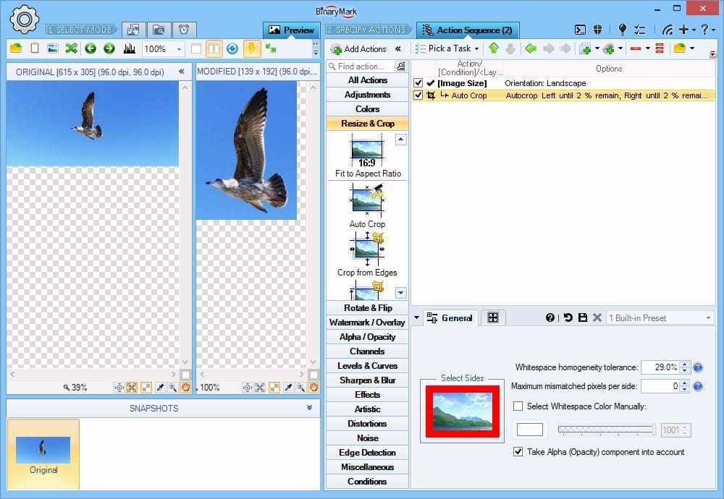Disable Take Alpha component into account

click(x=518, y=452)
